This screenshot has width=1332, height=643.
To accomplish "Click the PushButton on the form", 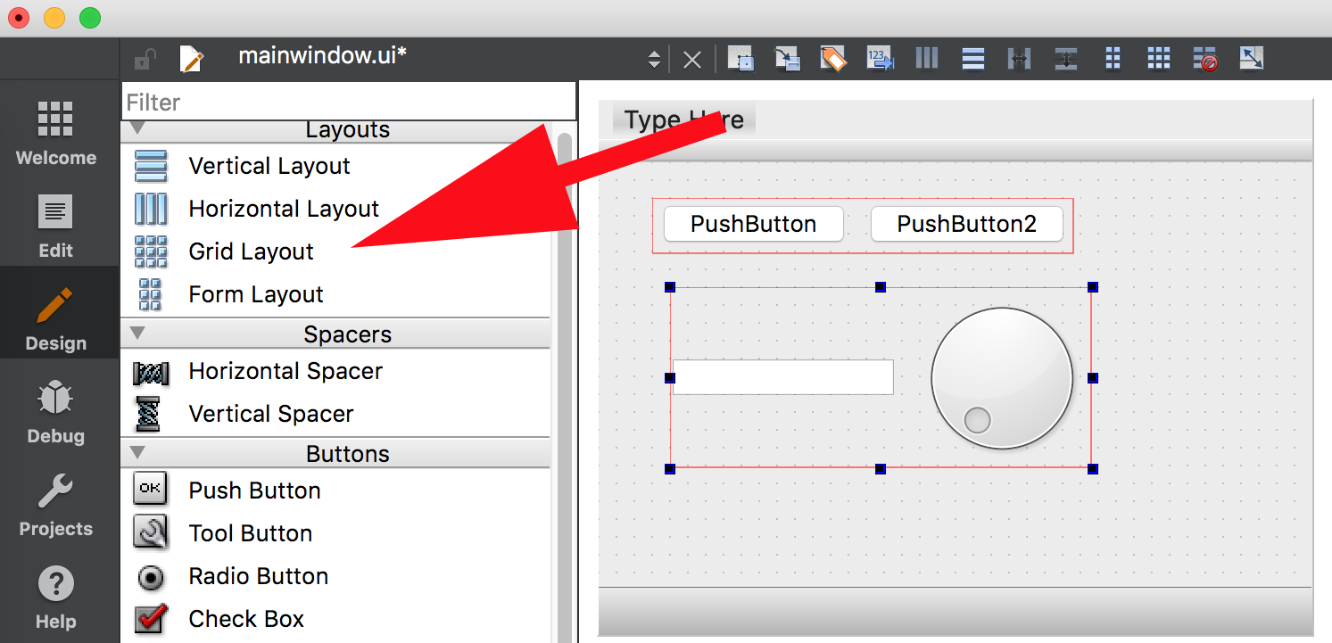I will click(752, 224).
